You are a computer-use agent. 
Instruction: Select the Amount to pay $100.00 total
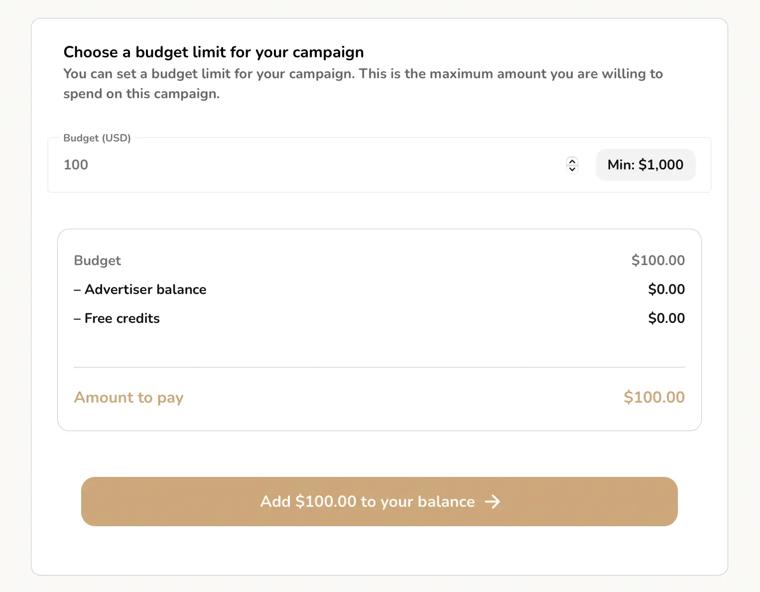654,398
